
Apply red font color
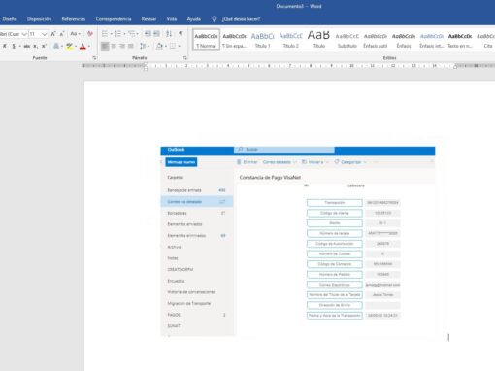pos(82,46)
